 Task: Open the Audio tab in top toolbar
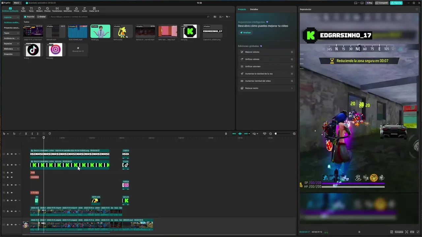[23, 9]
